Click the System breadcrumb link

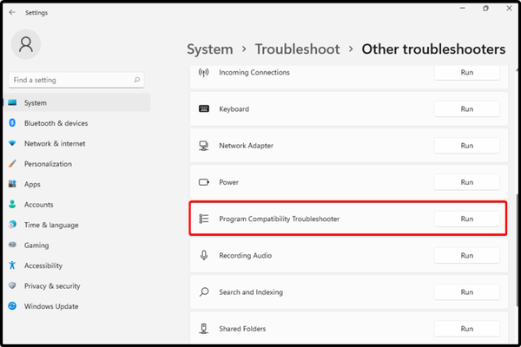(209, 49)
